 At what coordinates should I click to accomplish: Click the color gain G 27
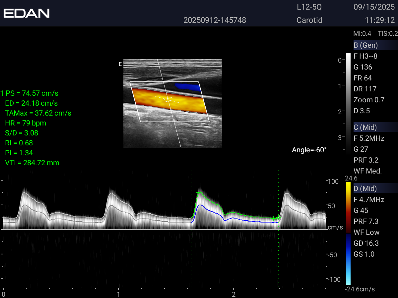(361, 149)
